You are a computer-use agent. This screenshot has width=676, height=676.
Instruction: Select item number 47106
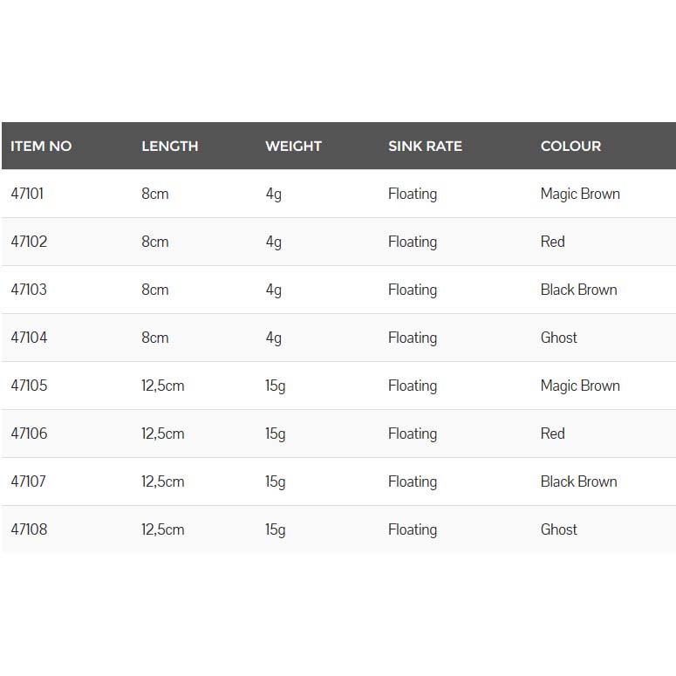(29, 434)
